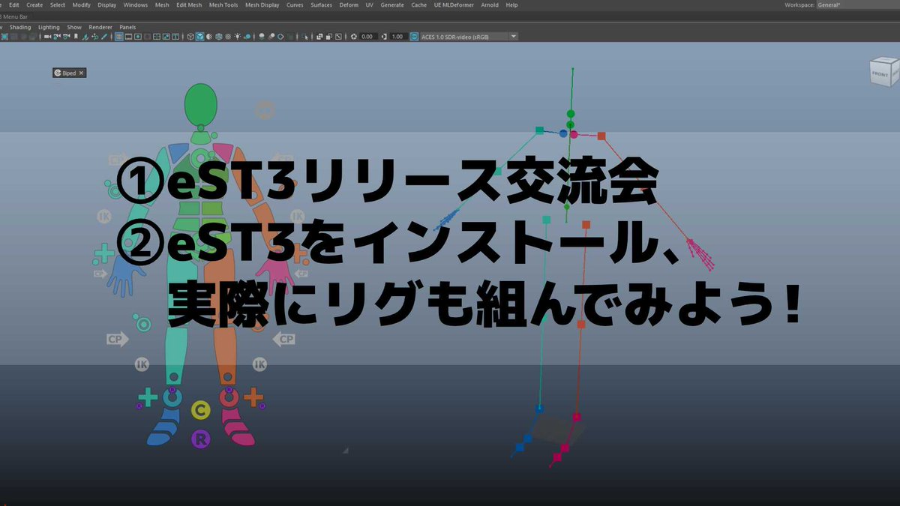Enable smooth shaded display icon
900x506 pixels.
pyautogui.click(x=200, y=35)
